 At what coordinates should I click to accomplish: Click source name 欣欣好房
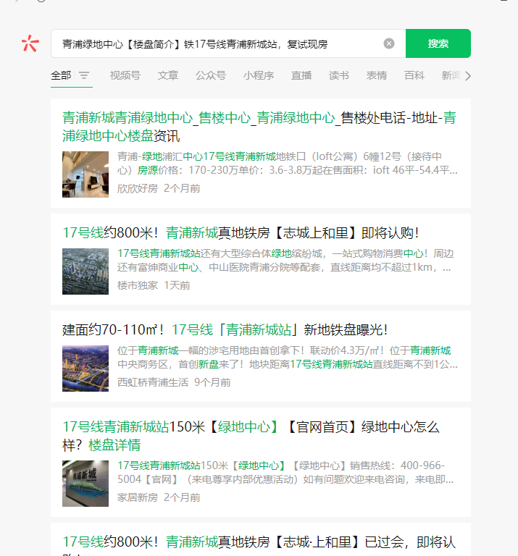tap(138, 188)
